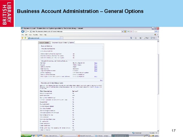183x137 pixels.
Task: Click the security padlock icon
Action: (x=125, y=31)
